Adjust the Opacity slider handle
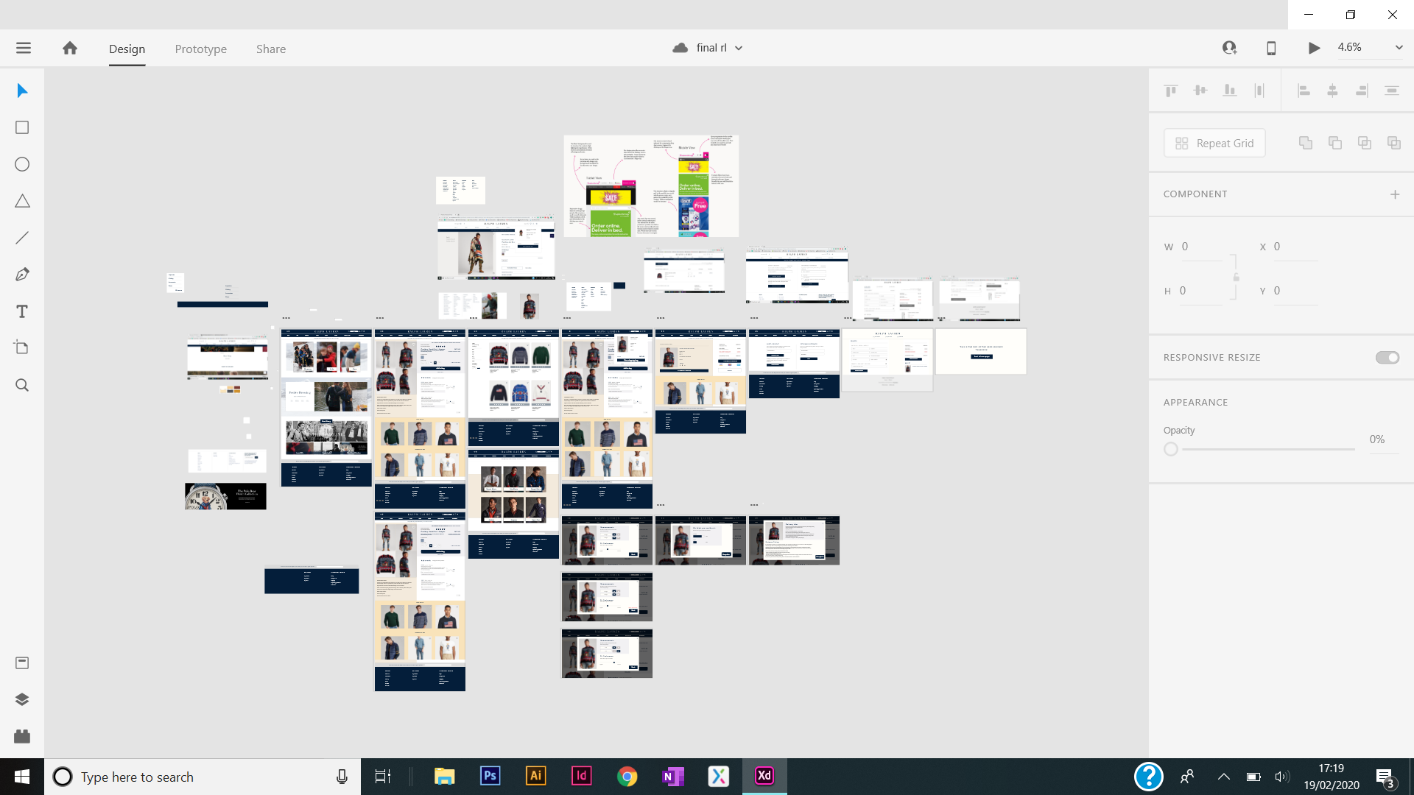The width and height of the screenshot is (1414, 795). [x=1171, y=449]
